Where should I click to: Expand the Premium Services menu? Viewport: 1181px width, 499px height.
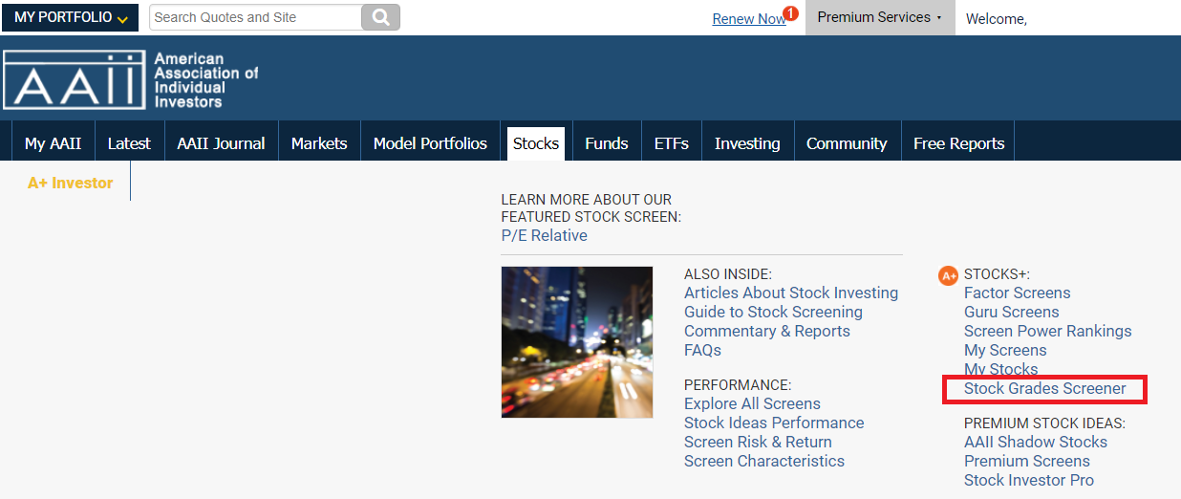pyautogui.click(x=880, y=17)
